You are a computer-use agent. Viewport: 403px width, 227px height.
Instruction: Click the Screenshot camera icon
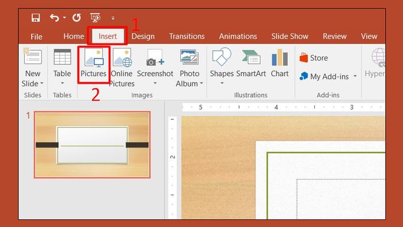(155, 58)
